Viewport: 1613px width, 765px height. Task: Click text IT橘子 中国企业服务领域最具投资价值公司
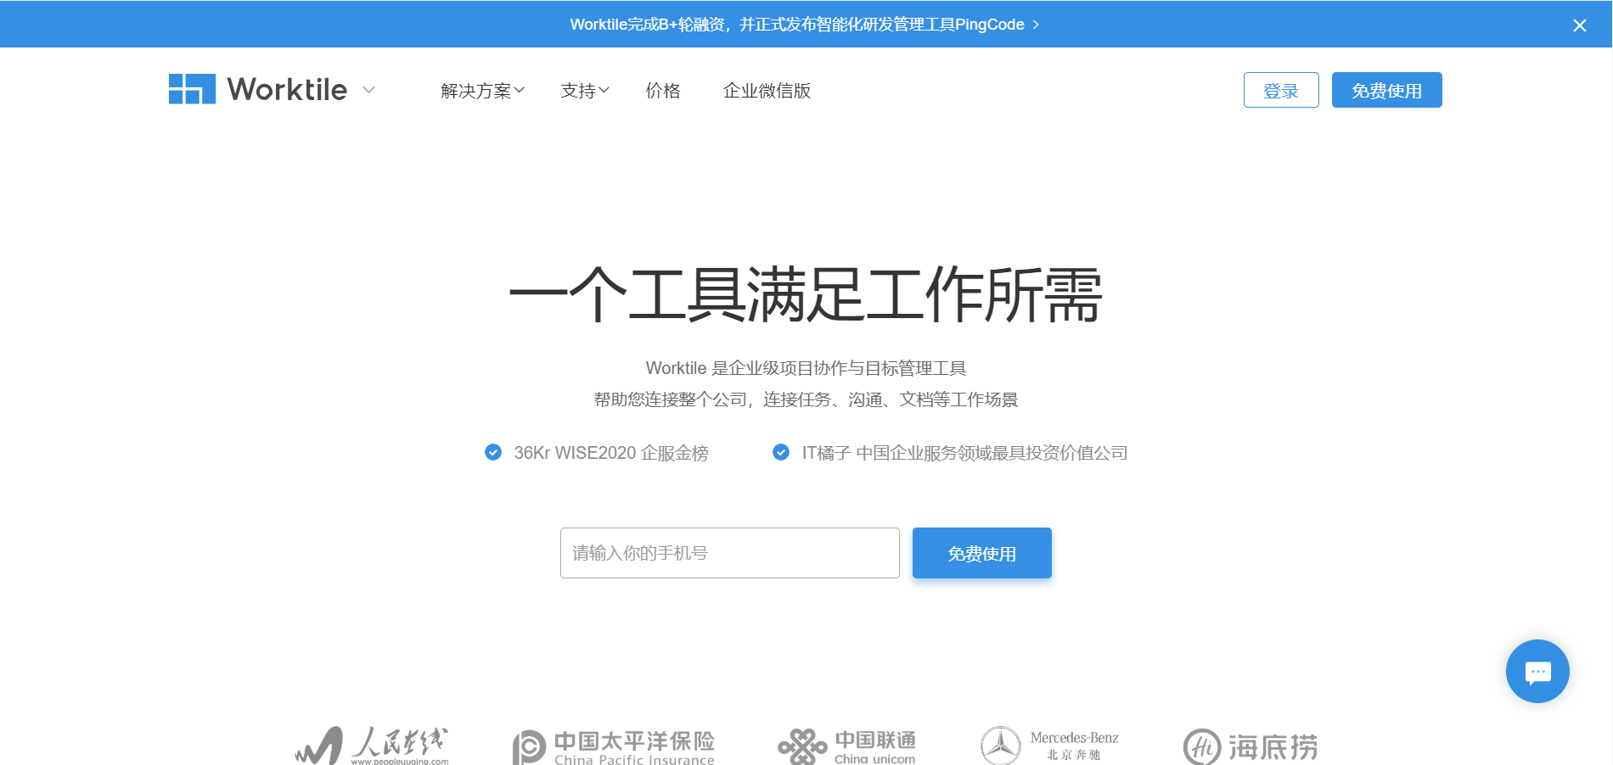click(x=964, y=453)
